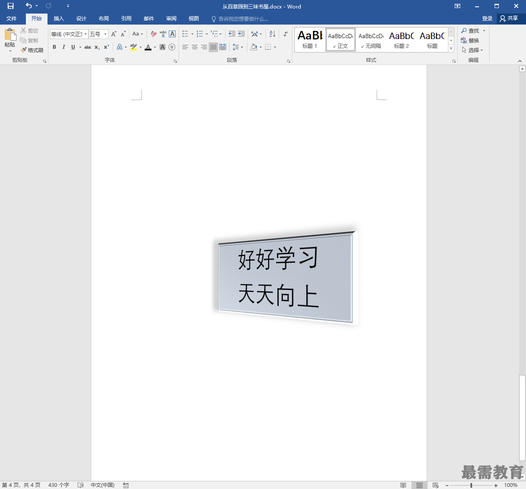Open the Aa change case dropdown
The image size is (526, 489).
click(x=137, y=34)
